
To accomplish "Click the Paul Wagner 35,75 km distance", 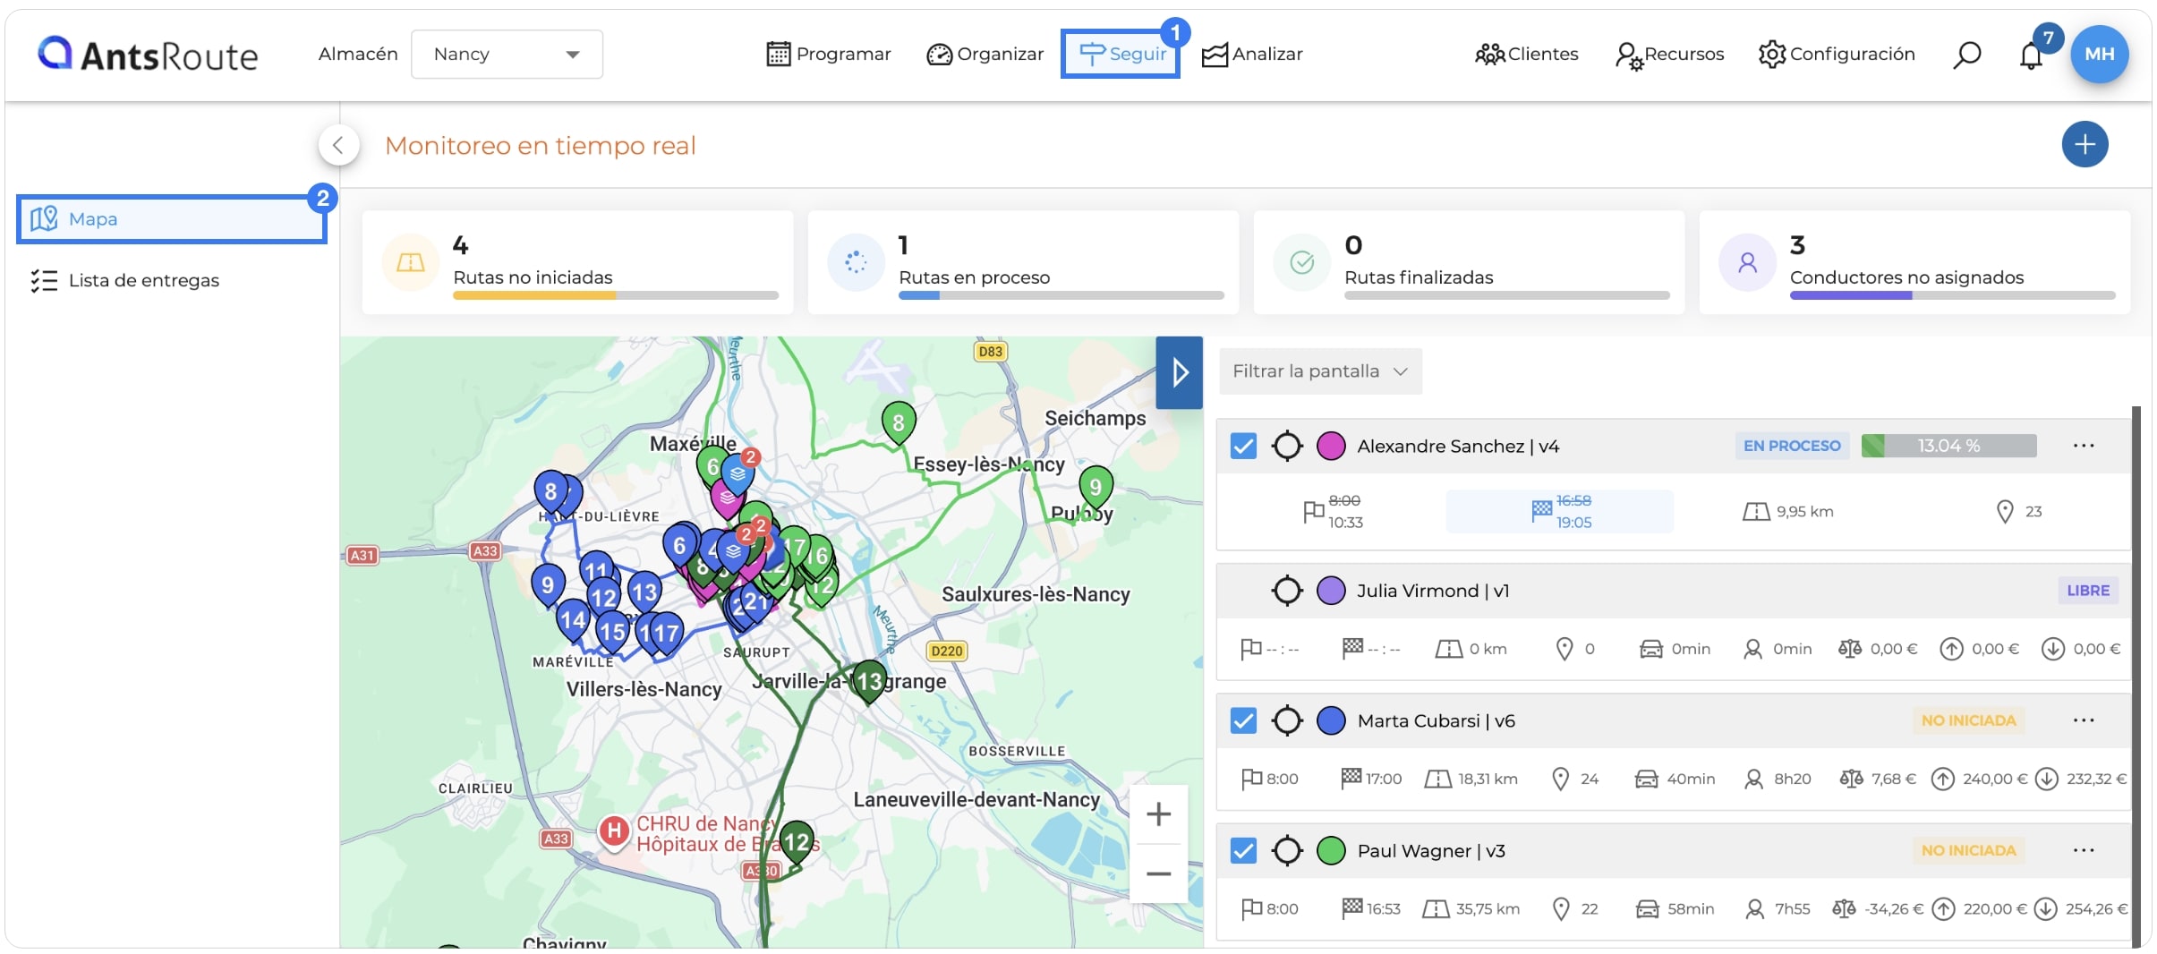I will pyautogui.click(x=1471, y=909).
